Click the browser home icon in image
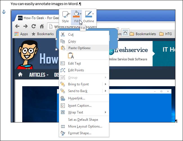 42,26
